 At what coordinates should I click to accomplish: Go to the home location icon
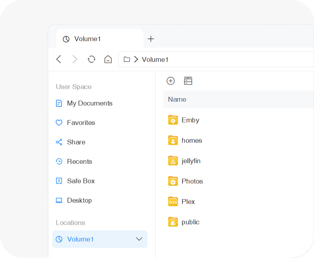[108, 59]
